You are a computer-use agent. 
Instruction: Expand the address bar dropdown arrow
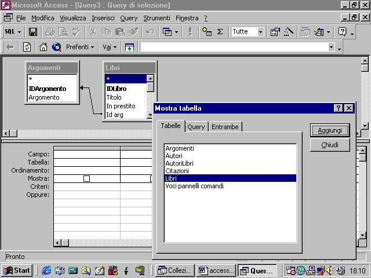[332, 47]
